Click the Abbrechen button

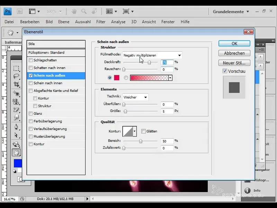point(234,53)
